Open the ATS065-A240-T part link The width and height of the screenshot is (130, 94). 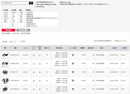(15, 64)
